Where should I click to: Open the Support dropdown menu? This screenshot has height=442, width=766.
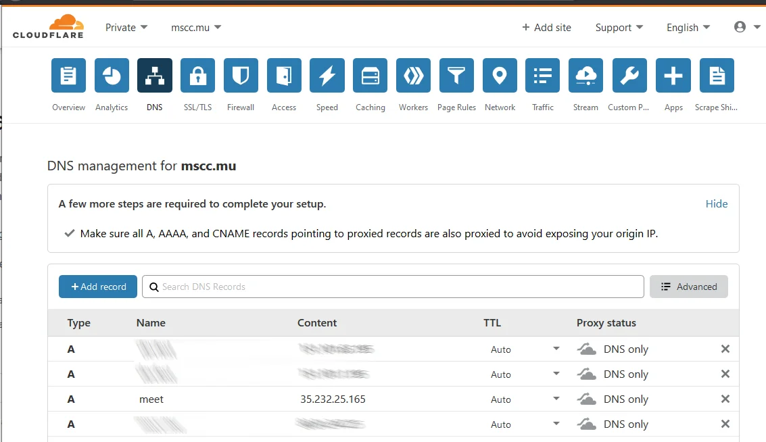(619, 27)
